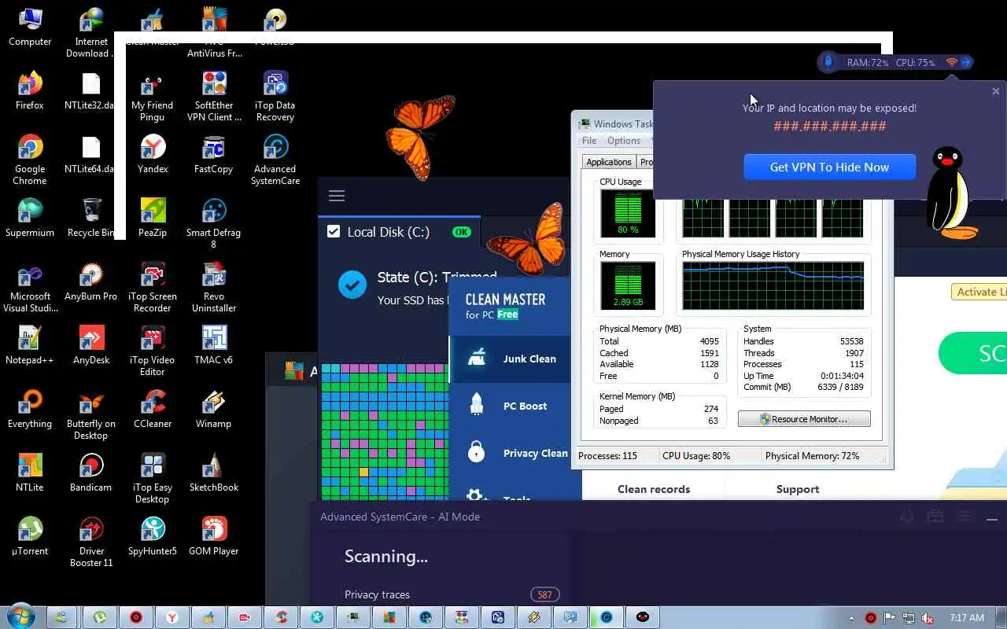Viewport: 1007px width, 629px height.
Task: Open Google Chrome desktop shortcut
Action: coord(30,160)
